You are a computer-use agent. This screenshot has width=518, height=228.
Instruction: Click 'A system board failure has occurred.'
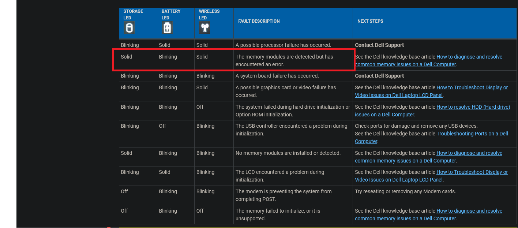[277, 76]
